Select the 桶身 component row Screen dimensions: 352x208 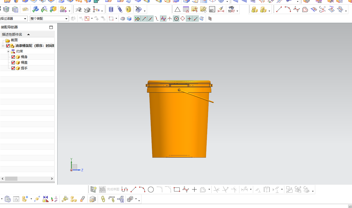[x=27, y=57]
